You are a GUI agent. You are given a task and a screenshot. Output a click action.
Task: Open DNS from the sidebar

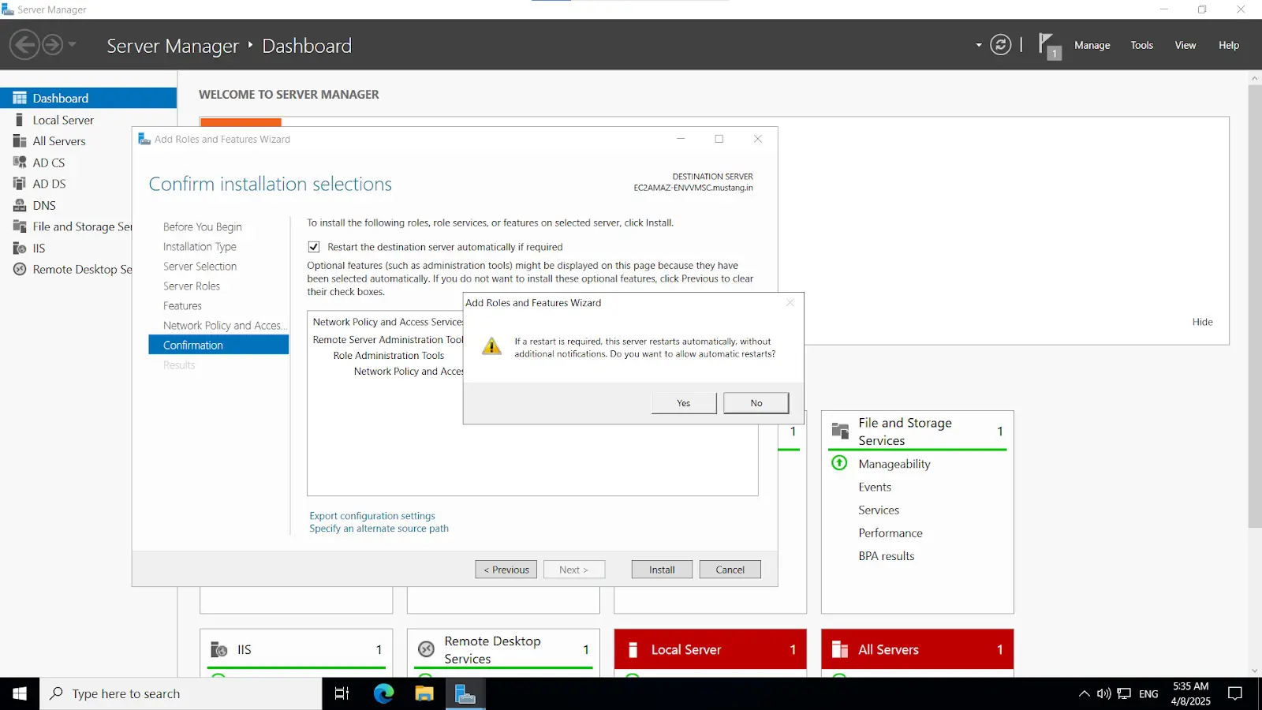pyautogui.click(x=43, y=205)
